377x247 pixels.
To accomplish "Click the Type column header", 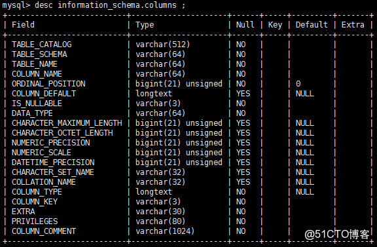I will 145,25.
